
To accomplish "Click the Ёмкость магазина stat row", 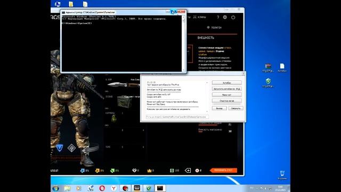I will [215, 130].
